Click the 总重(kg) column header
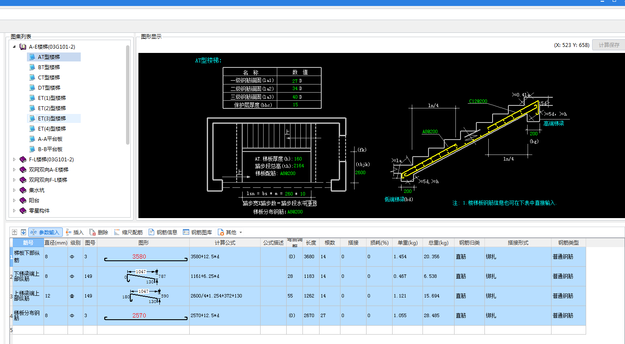Screen dimensions: 625x344 pos(438,242)
